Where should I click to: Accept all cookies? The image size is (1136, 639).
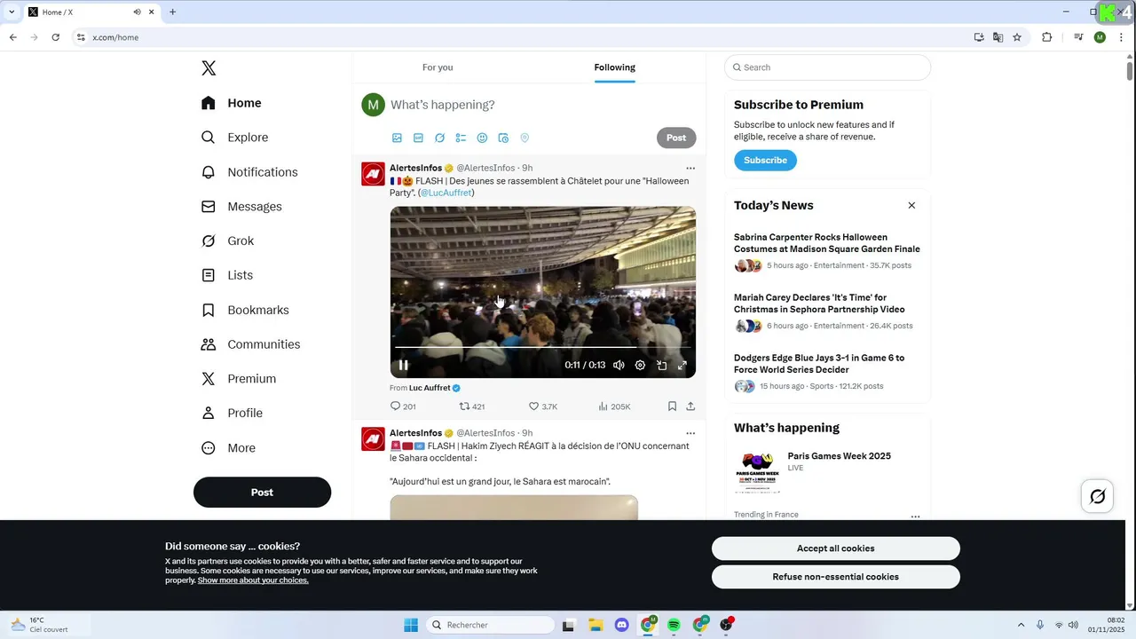coord(835,548)
